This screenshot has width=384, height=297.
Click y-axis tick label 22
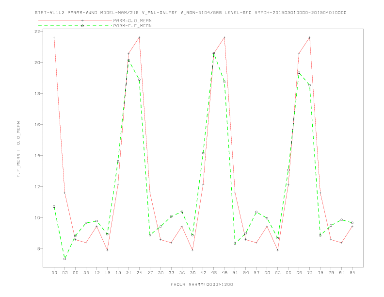point(37,32)
